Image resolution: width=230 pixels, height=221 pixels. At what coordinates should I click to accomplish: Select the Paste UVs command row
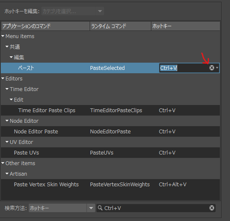pyautogui.click(x=110, y=152)
